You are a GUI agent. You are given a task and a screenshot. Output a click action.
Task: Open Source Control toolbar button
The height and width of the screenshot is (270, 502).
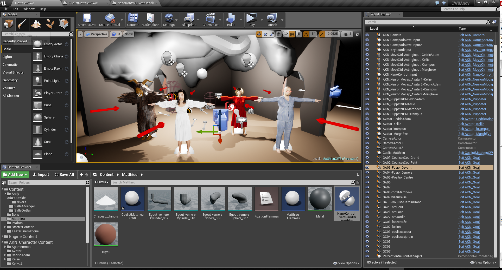[x=110, y=20]
